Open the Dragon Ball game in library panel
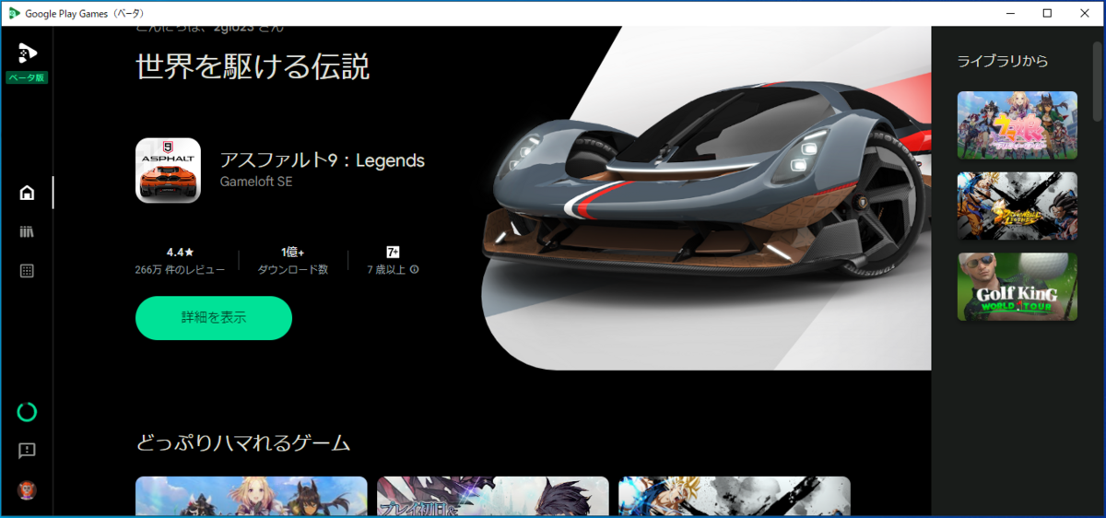Screen dimensions: 1106x518 pos(1018,206)
